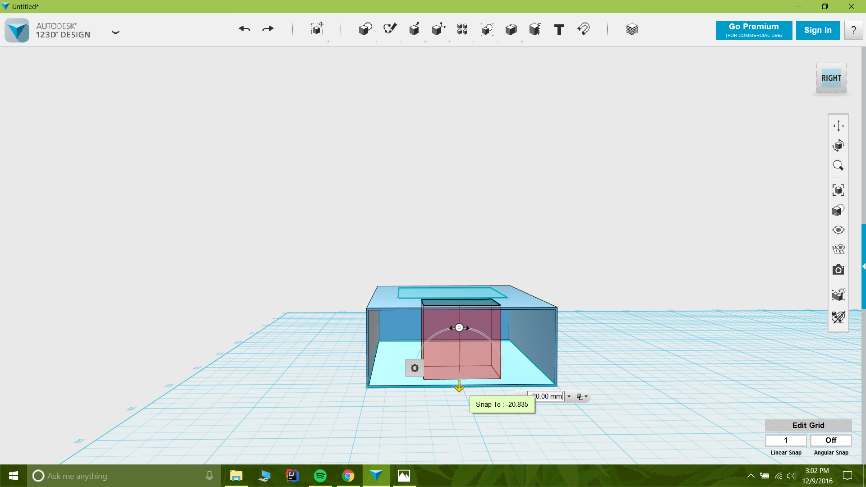
Task: Open File Explorer from taskbar
Action: click(236, 476)
